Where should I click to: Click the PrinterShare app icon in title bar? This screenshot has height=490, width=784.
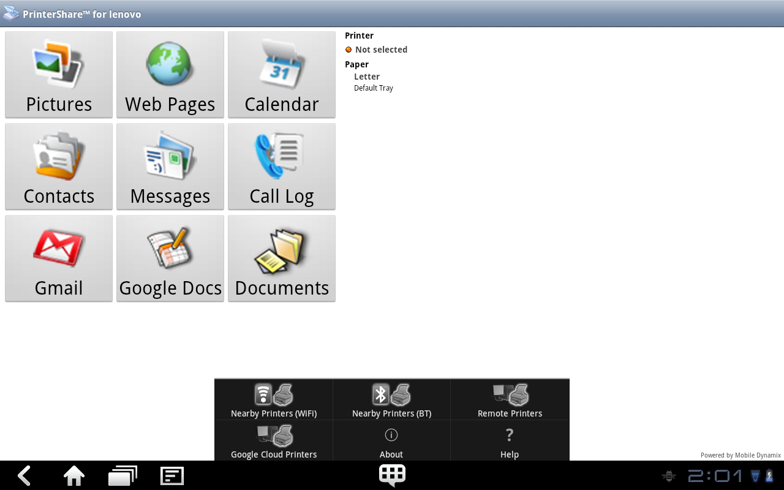pos(11,13)
